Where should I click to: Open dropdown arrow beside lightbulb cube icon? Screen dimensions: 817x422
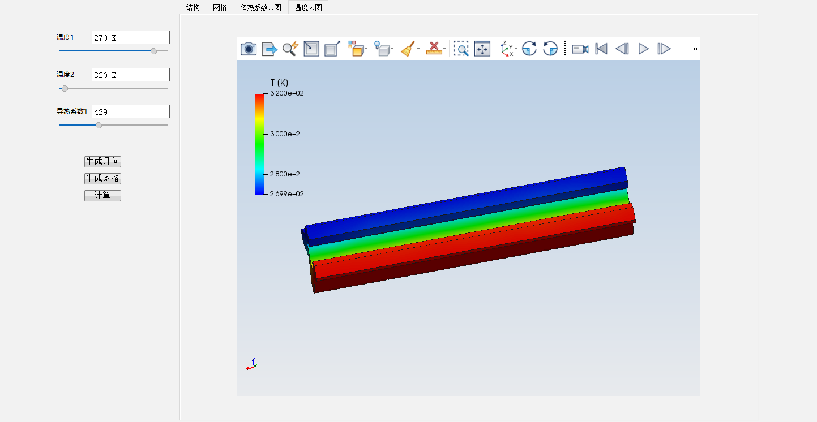[x=392, y=49]
